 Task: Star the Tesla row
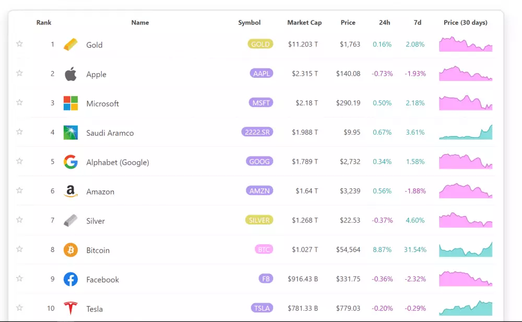(x=19, y=308)
